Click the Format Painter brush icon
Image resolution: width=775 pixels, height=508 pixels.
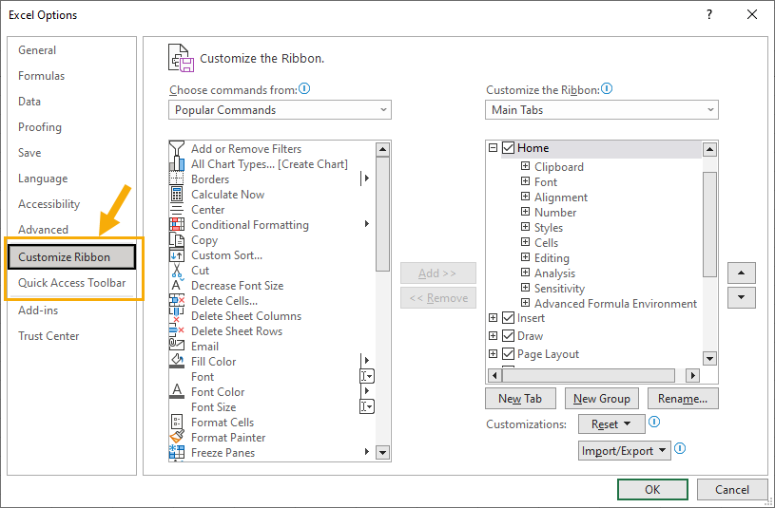point(177,438)
